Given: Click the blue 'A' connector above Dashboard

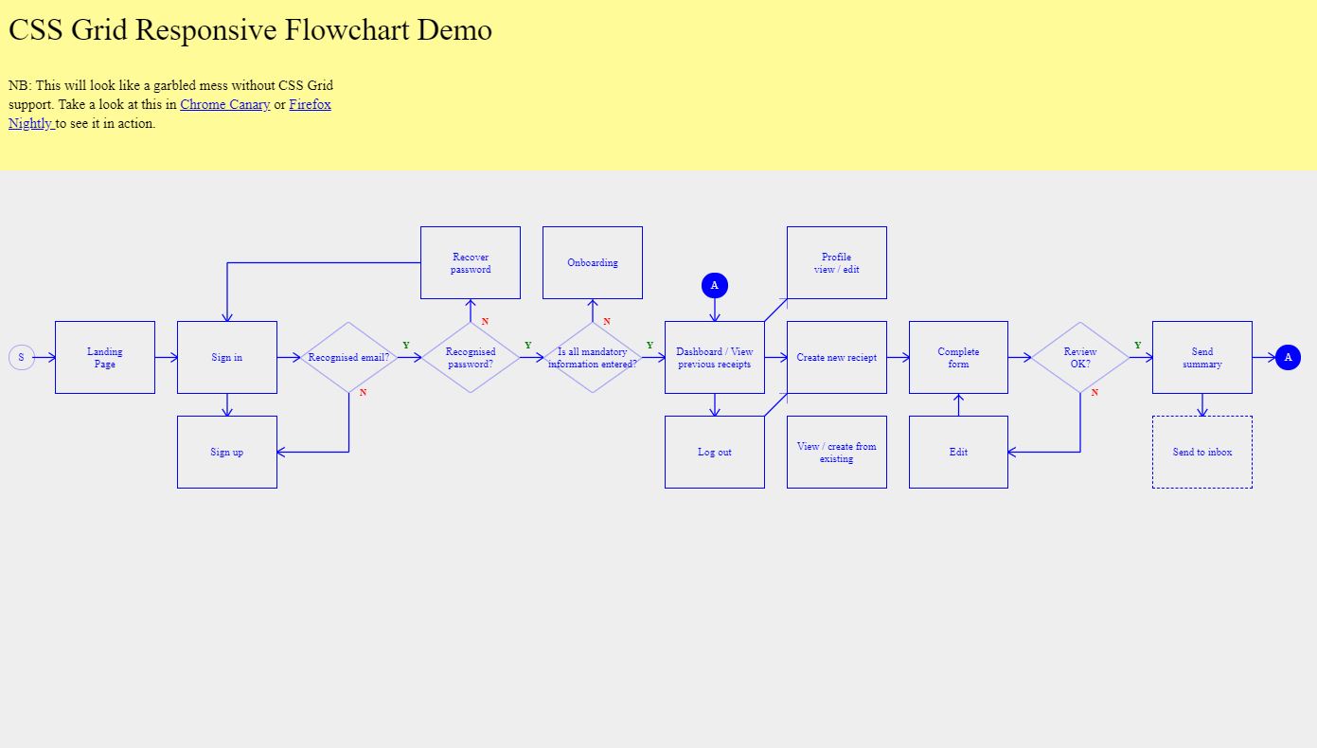Looking at the screenshot, I should (x=714, y=285).
